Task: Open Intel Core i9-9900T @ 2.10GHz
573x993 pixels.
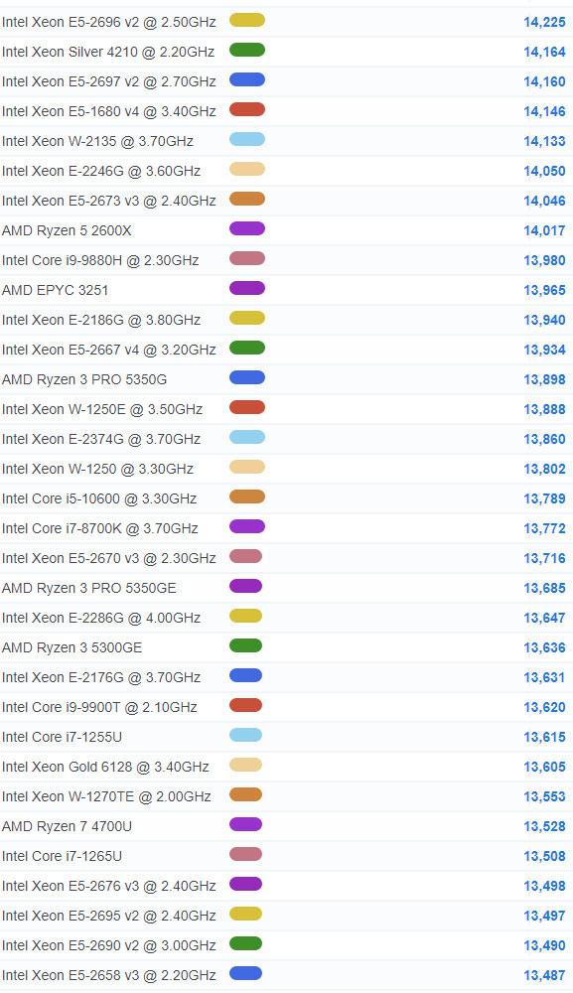Action: (x=99, y=707)
